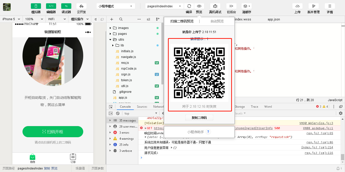Click the file tree sort/locate icon
This screenshot has height=172, width=345.
[148, 19]
